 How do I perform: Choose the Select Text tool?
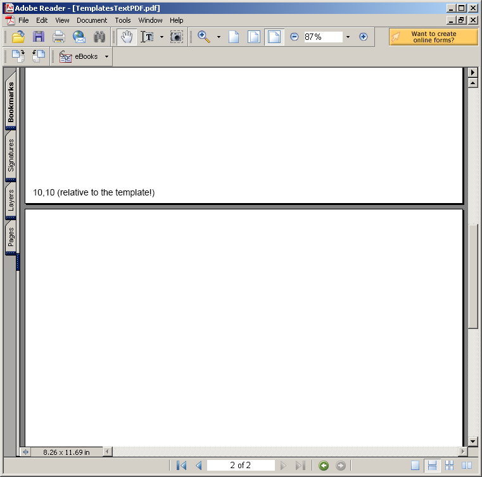(x=147, y=37)
